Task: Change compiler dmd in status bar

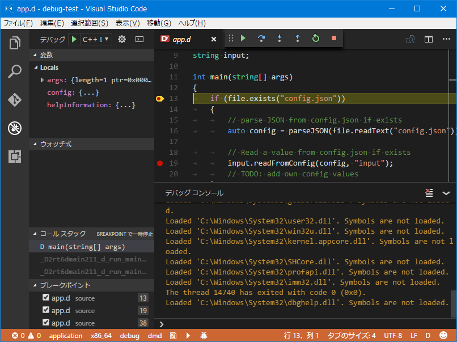Action: 154,336
